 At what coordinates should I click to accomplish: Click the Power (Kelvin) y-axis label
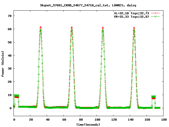[3, 64]
